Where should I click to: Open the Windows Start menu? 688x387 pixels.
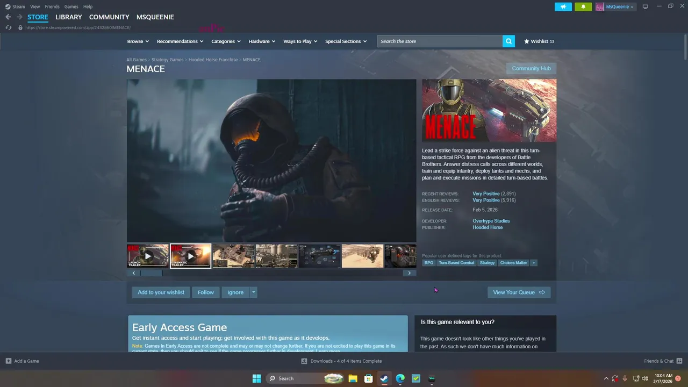click(257, 378)
